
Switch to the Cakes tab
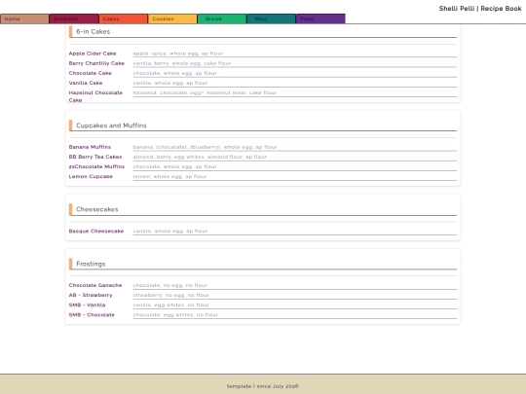123,18
